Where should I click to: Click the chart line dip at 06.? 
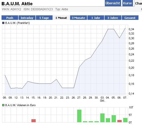[119, 38]
